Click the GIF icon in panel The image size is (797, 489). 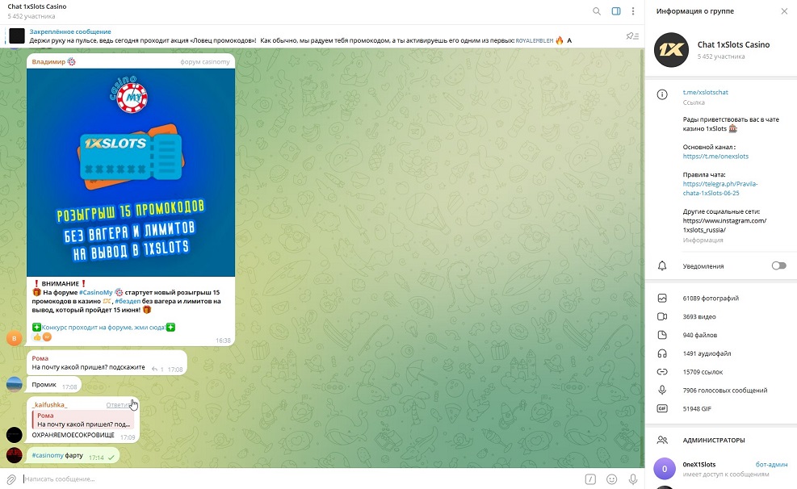[662, 408]
